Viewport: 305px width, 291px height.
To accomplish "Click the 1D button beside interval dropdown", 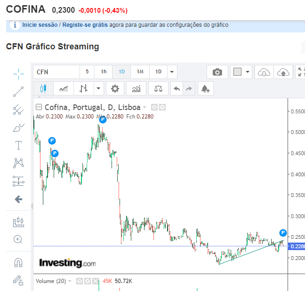I will [158, 72].
